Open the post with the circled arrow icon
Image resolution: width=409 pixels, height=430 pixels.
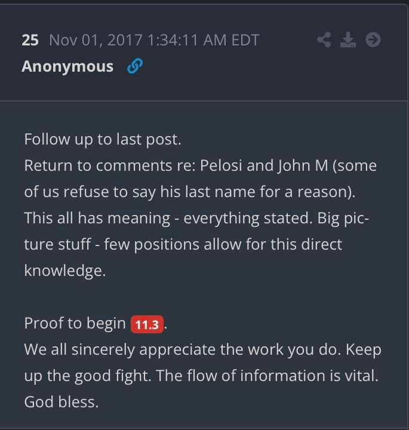(373, 40)
